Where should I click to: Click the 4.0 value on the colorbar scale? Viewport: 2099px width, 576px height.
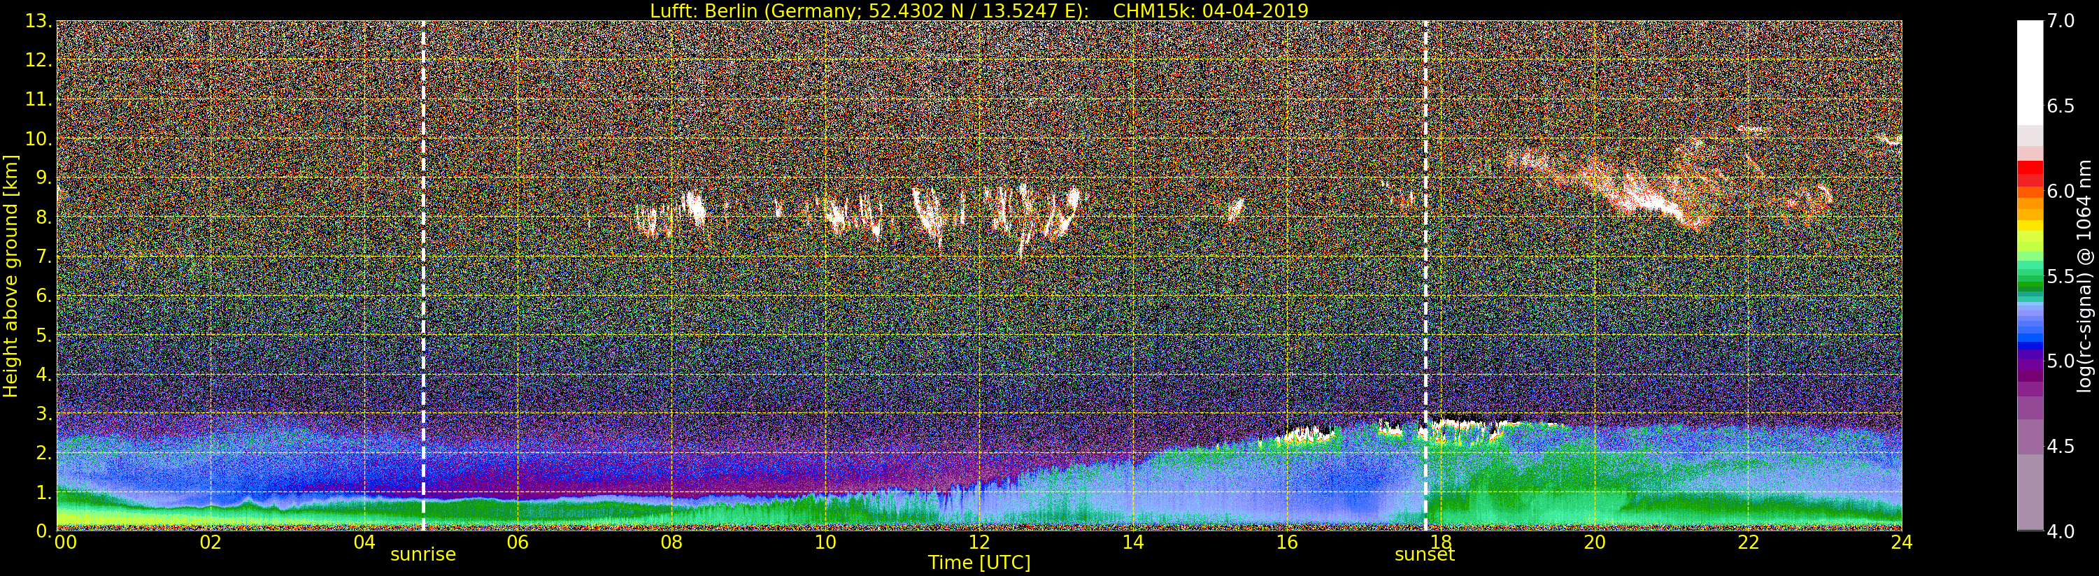coord(2061,531)
